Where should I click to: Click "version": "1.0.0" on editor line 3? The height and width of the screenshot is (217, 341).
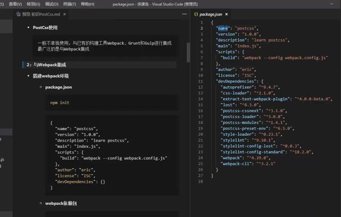pos(238,34)
